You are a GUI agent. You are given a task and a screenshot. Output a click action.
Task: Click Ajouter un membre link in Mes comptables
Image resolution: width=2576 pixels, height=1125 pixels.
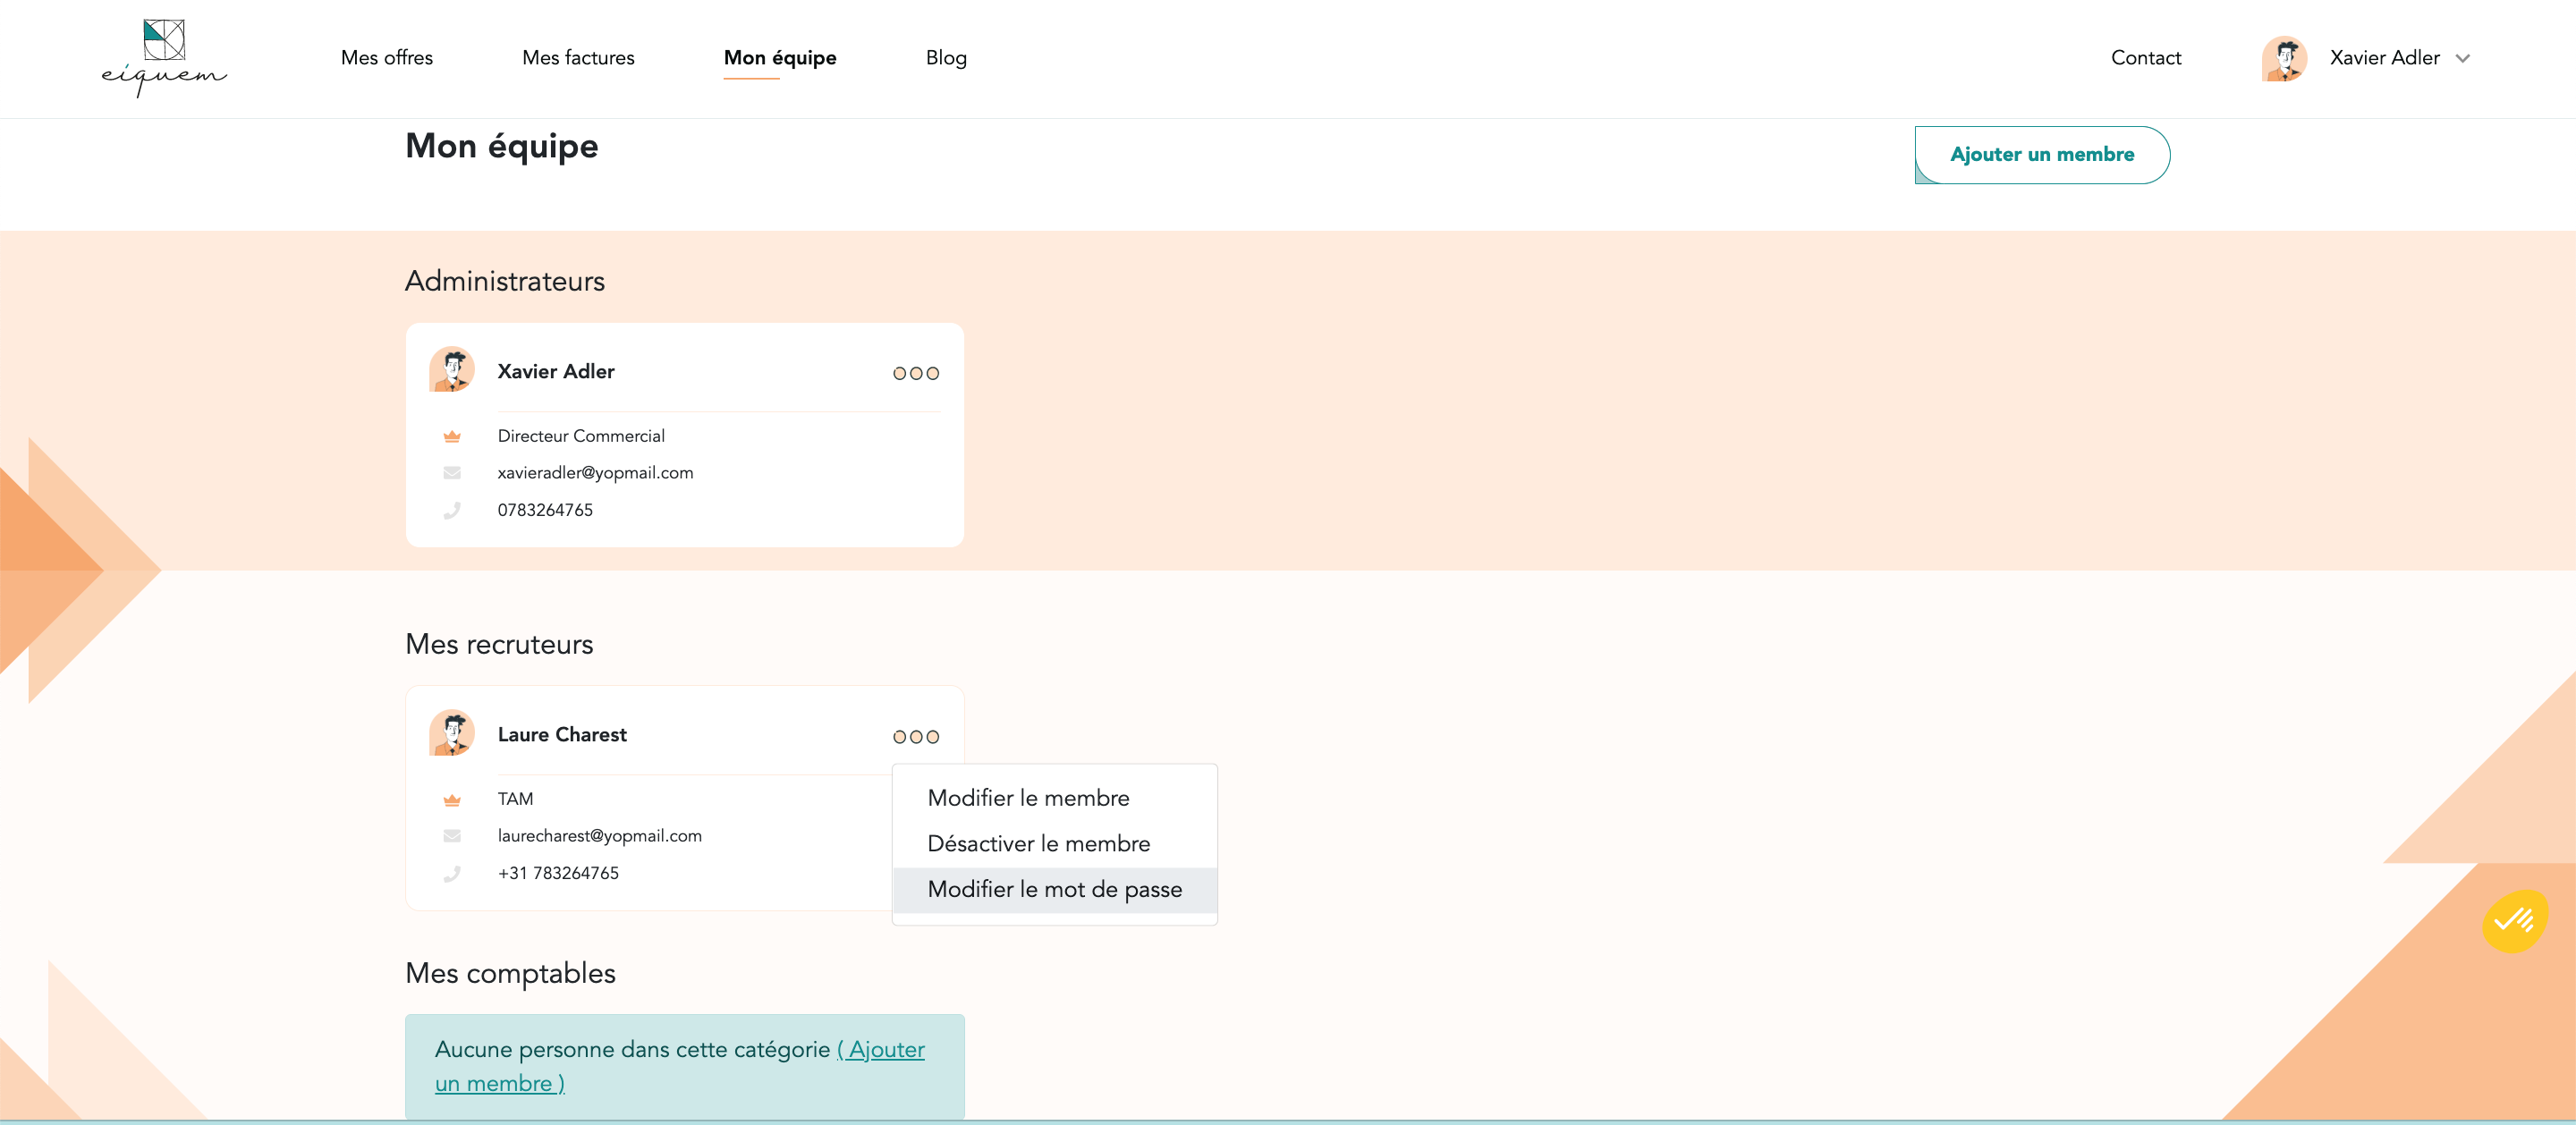tap(680, 1066)
